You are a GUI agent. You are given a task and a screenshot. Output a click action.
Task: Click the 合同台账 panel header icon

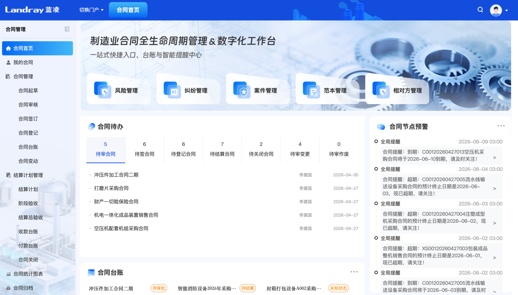click(91, 272)
